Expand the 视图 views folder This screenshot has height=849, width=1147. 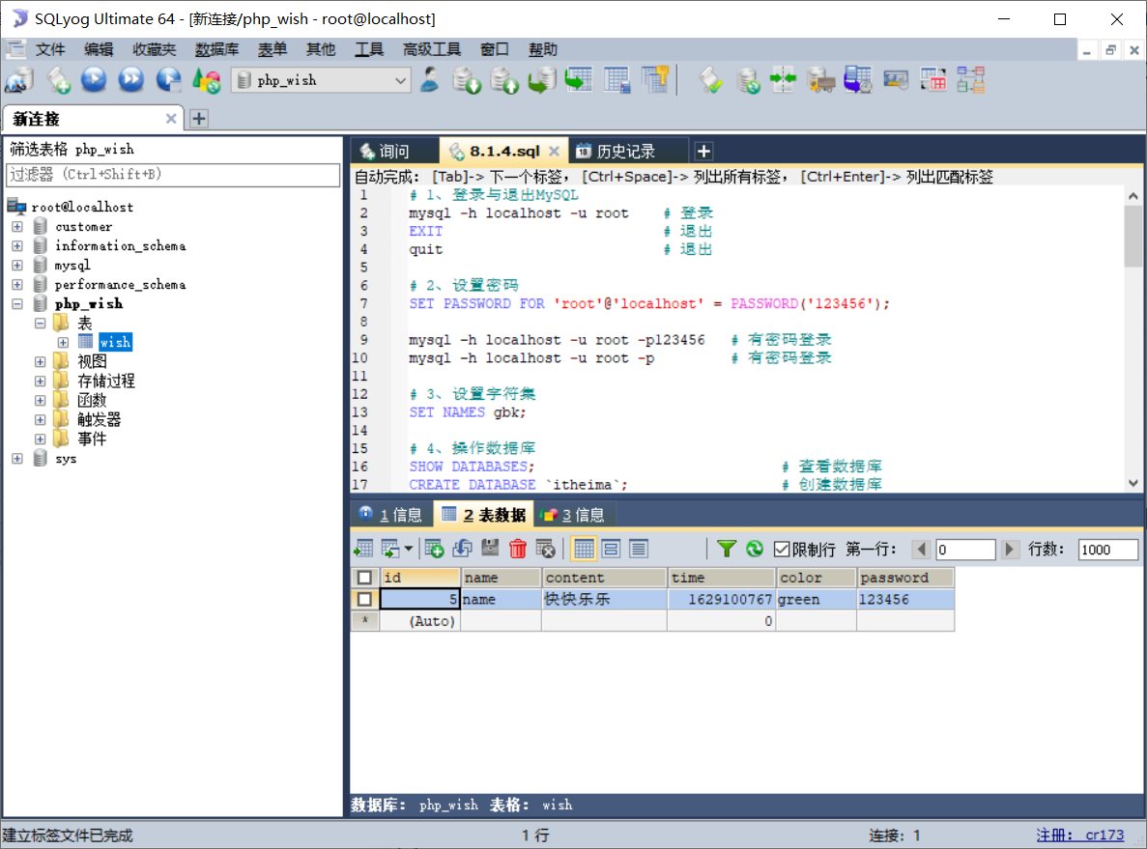point(41,361)
